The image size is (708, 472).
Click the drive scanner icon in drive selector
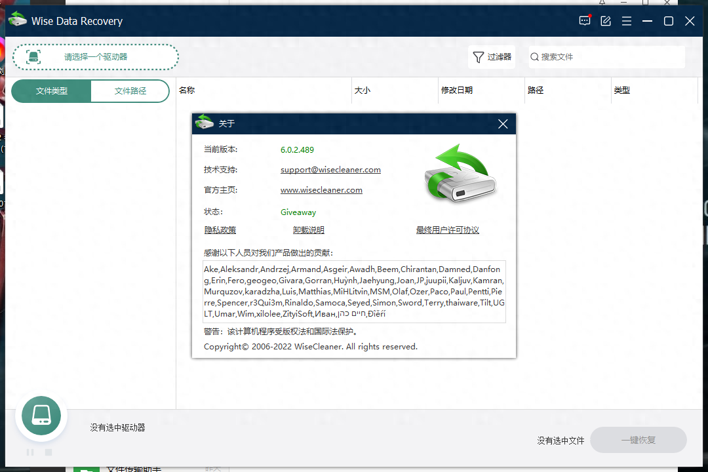tap(33, 57)
